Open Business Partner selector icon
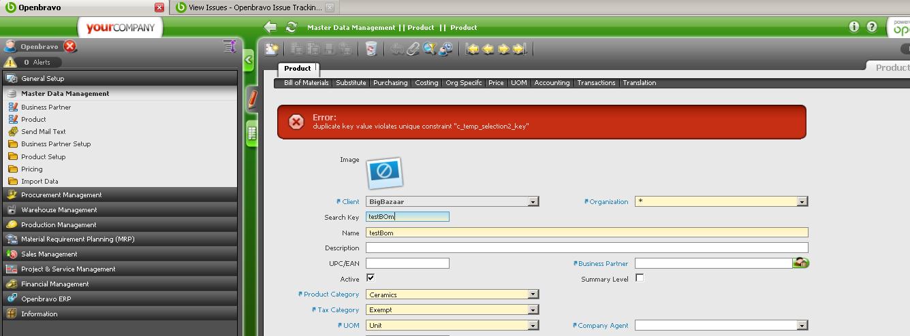This screenshot has width=910, height=336. tap(801, 263)
